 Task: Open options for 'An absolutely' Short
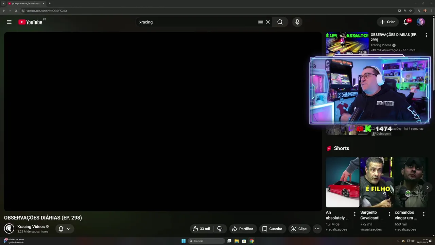(x=355, y=214)
